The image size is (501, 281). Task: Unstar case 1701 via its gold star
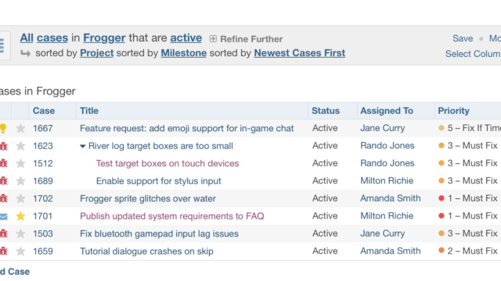point(20,216)
